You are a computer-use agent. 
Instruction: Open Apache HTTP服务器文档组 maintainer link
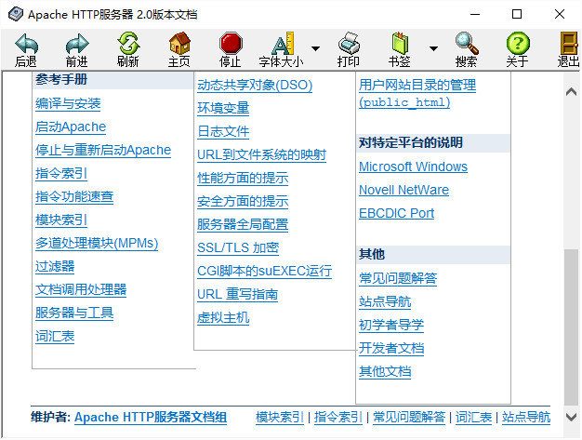click(x=151, y=418)
